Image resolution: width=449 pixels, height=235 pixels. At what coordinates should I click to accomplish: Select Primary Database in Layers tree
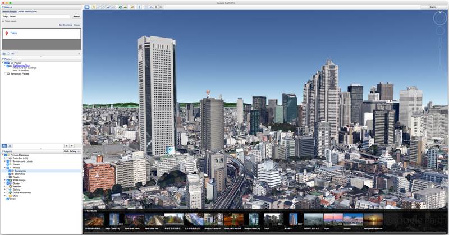[20, 155]
